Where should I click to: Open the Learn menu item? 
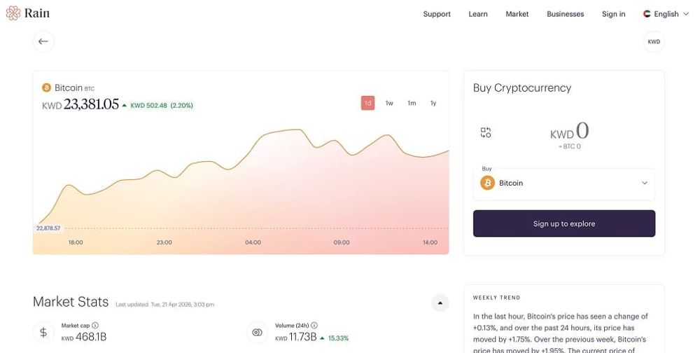477,14
